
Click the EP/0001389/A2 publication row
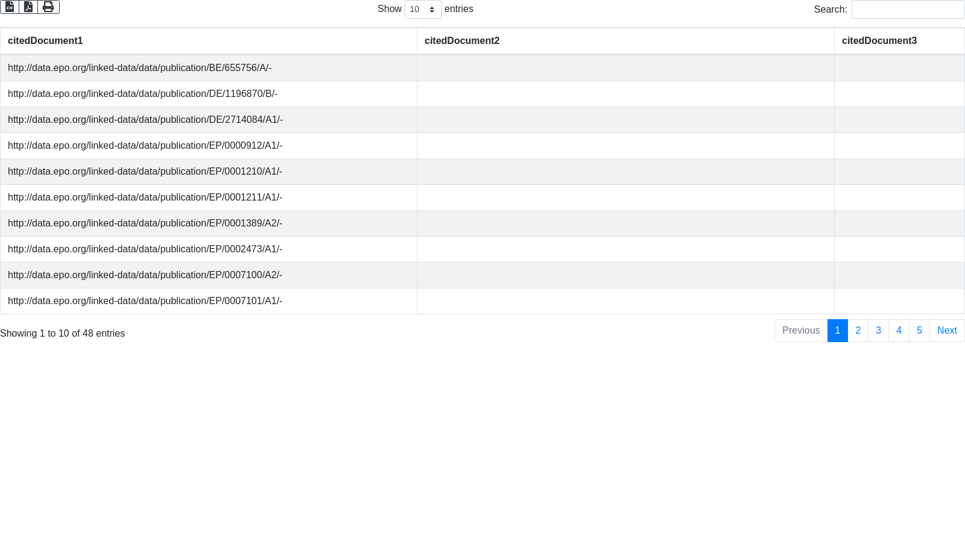[145, 223]
